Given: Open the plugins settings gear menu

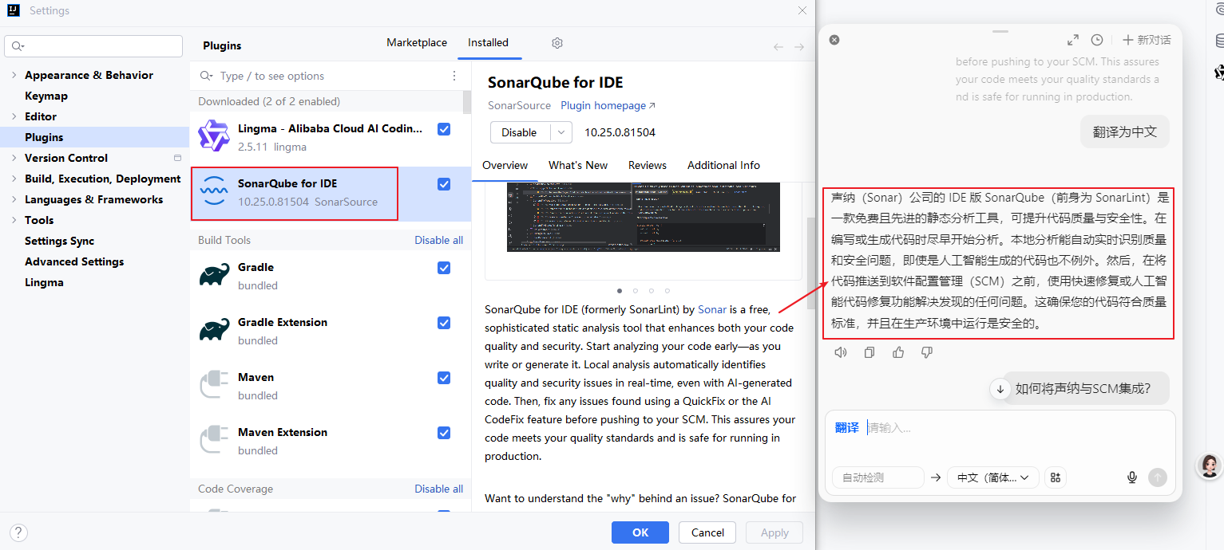Looking at the screenshot, I should [557, 43].
